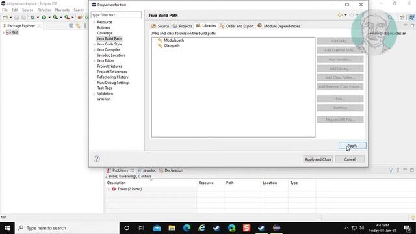Open the Run configurations dropdown arrow
Screen dimensions: 416x234
coord(49,18)
